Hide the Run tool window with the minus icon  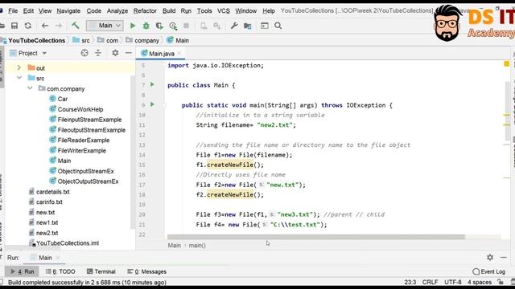pos(504,258)
